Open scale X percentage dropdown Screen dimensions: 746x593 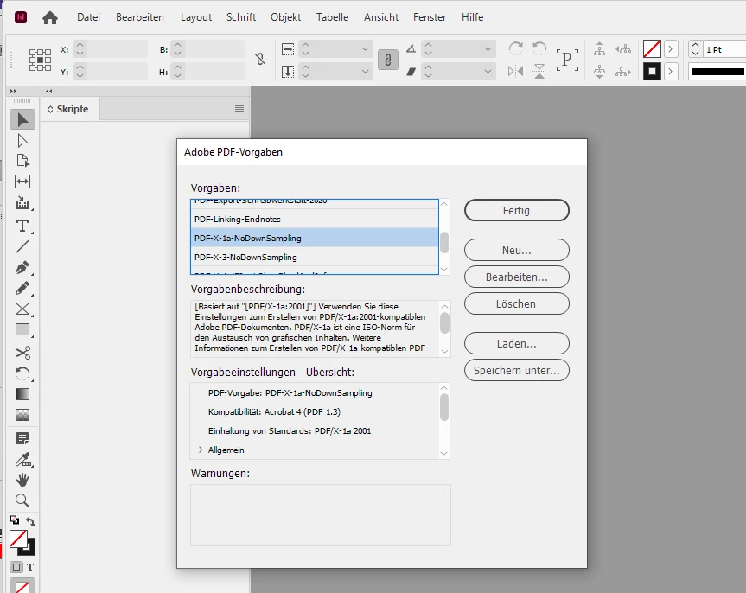[365, 49]
